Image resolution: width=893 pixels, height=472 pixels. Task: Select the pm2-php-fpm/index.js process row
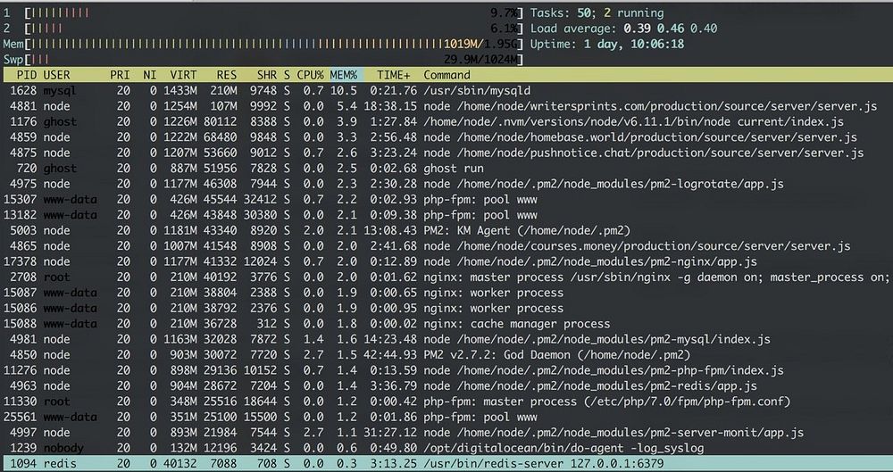pyautogui.click(x=446, y=370)
